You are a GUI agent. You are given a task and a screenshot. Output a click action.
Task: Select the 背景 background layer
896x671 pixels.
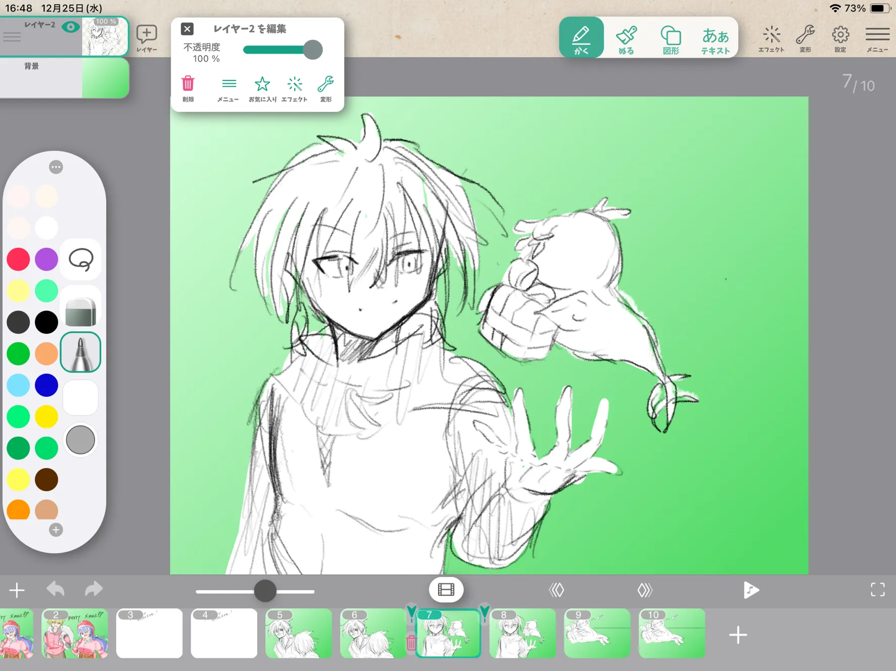[65, 78]
